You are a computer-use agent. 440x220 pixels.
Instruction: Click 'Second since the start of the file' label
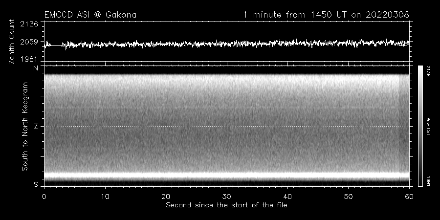pyautogui.click(x=226, y=205)
